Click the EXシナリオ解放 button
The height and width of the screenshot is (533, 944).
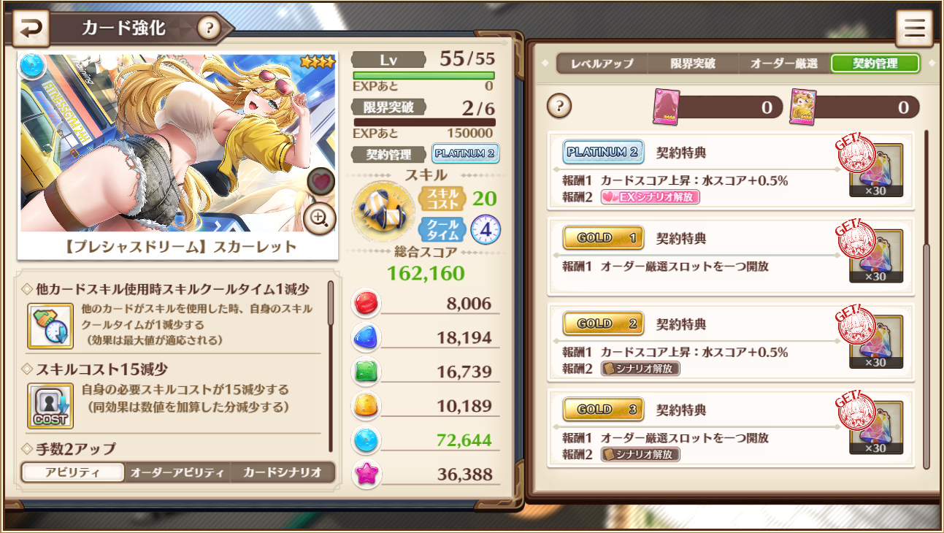[x=650, y=197]
